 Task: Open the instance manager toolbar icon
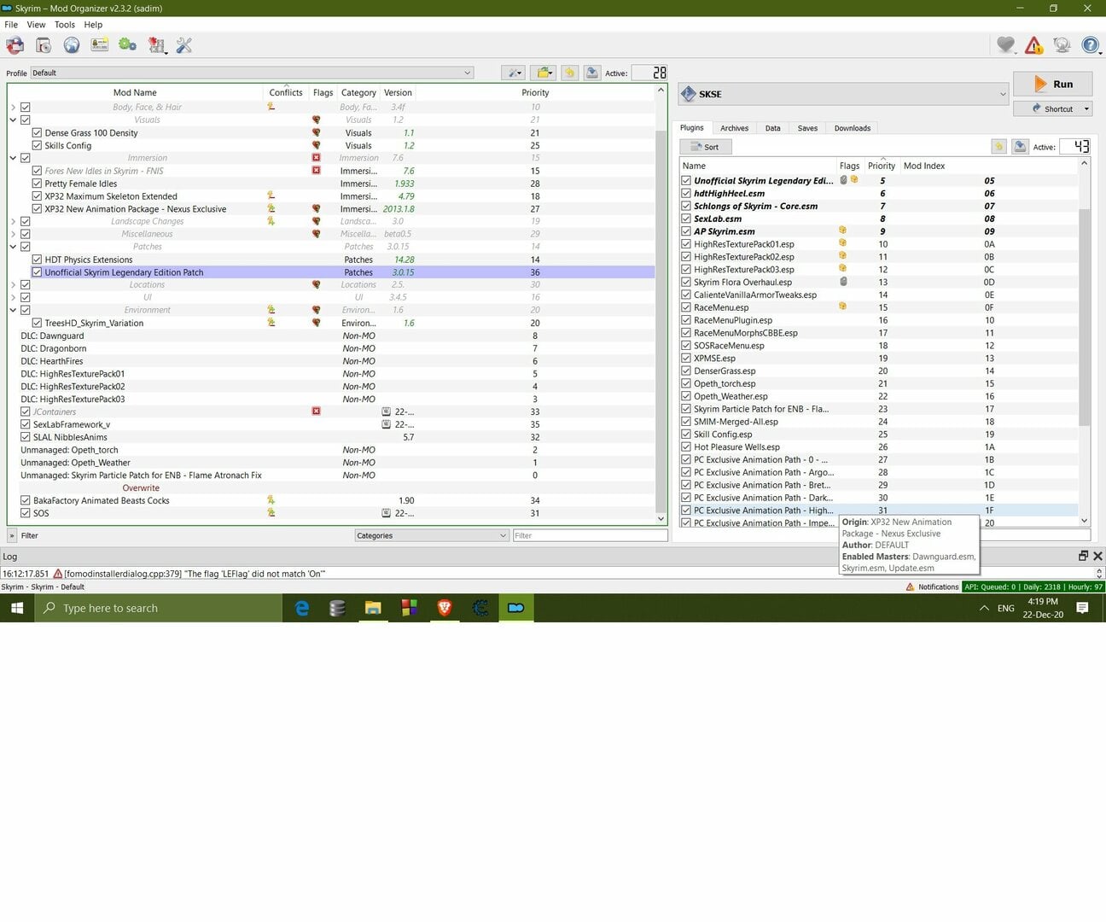click(x=15, y=45)
